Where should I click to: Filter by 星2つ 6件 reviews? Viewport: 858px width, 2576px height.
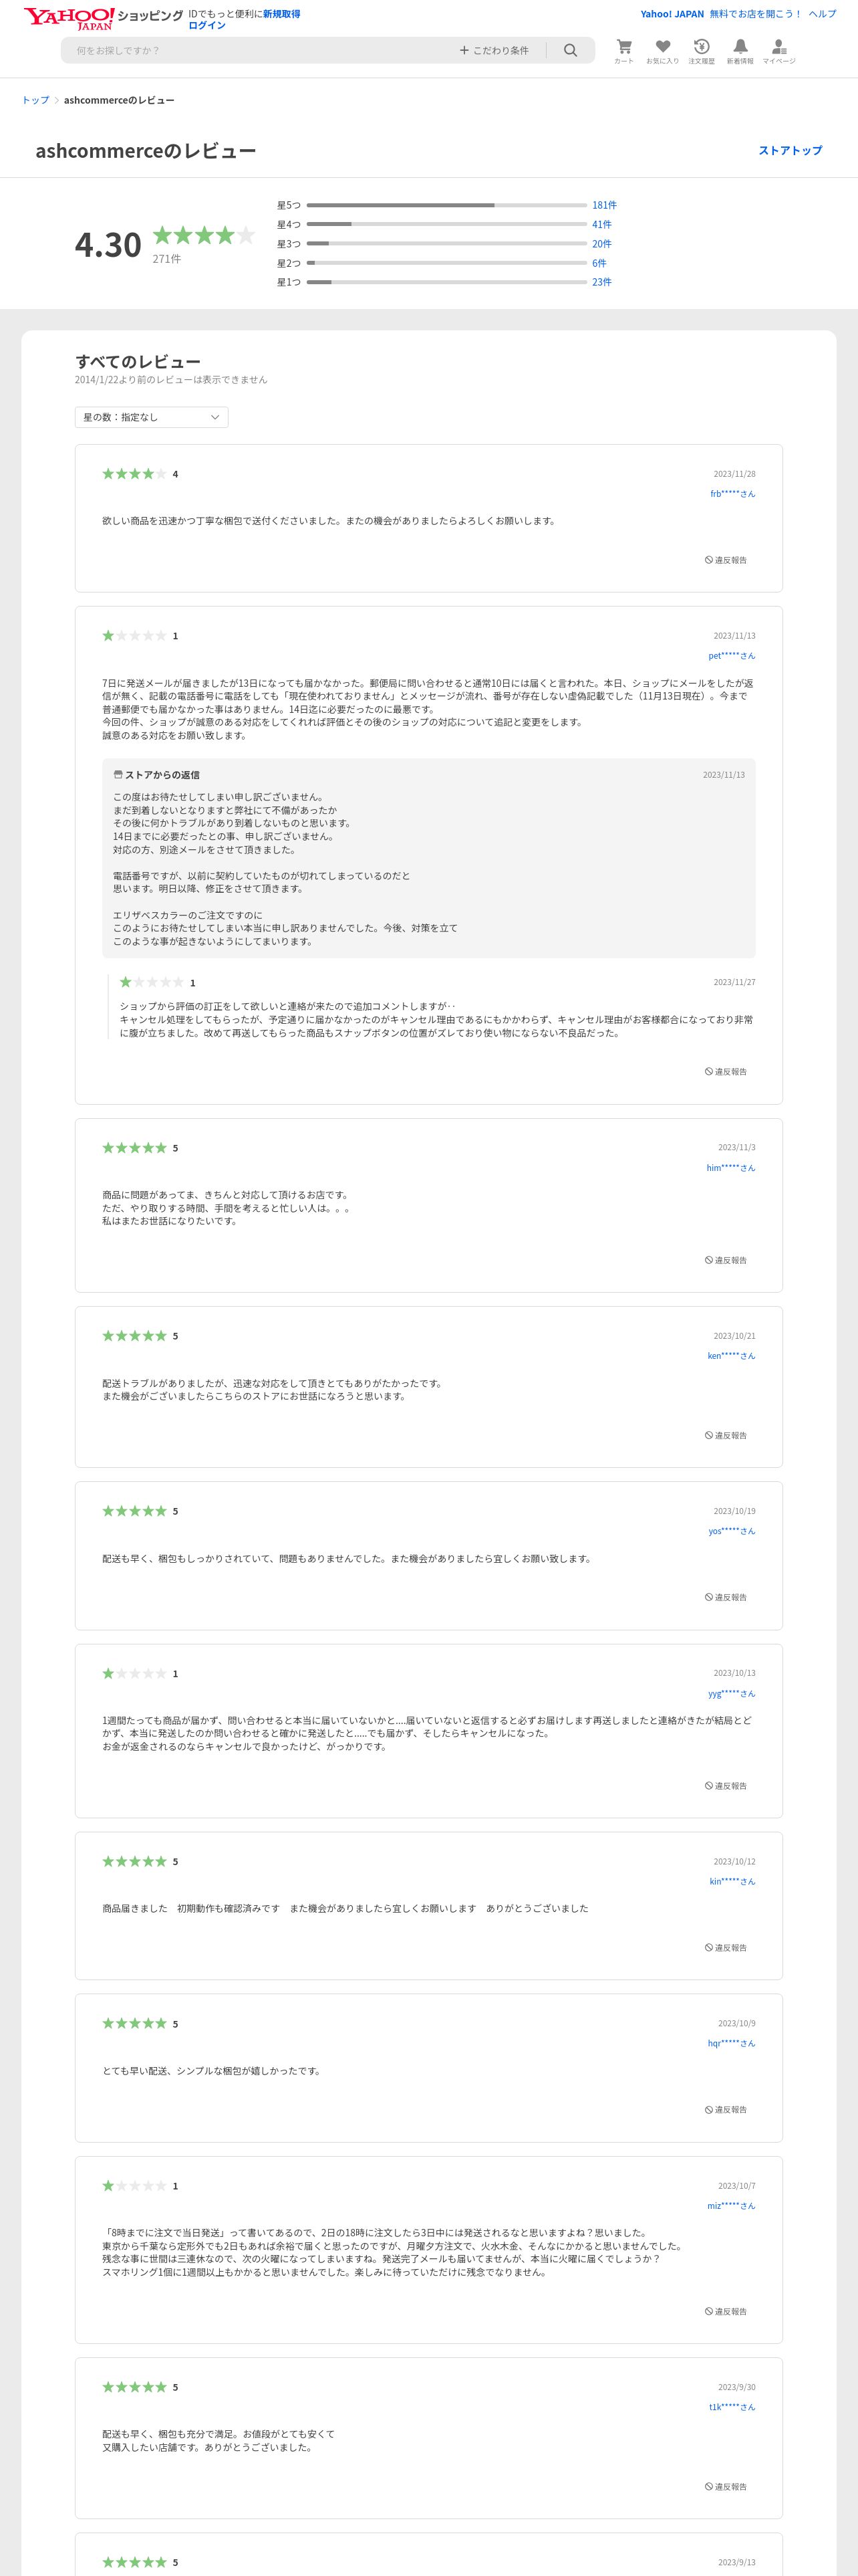click(x=599, y=263)
